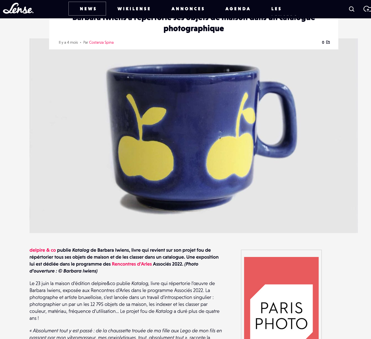Click the blue mug article photo
371x339 pixels.
(194, 136)
